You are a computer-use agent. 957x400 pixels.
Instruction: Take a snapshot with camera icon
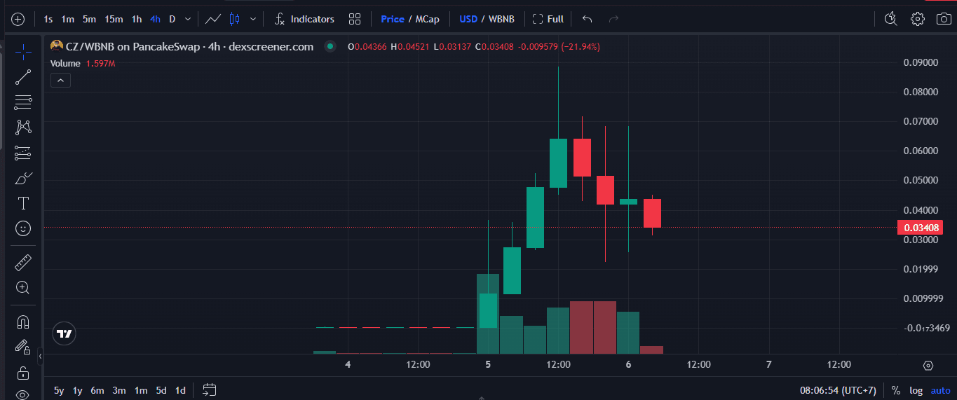(944, 19)
